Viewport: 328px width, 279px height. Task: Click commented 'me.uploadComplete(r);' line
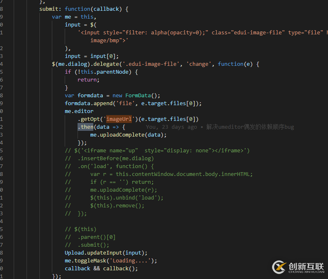pyautogui.click(x=111, y=190)
